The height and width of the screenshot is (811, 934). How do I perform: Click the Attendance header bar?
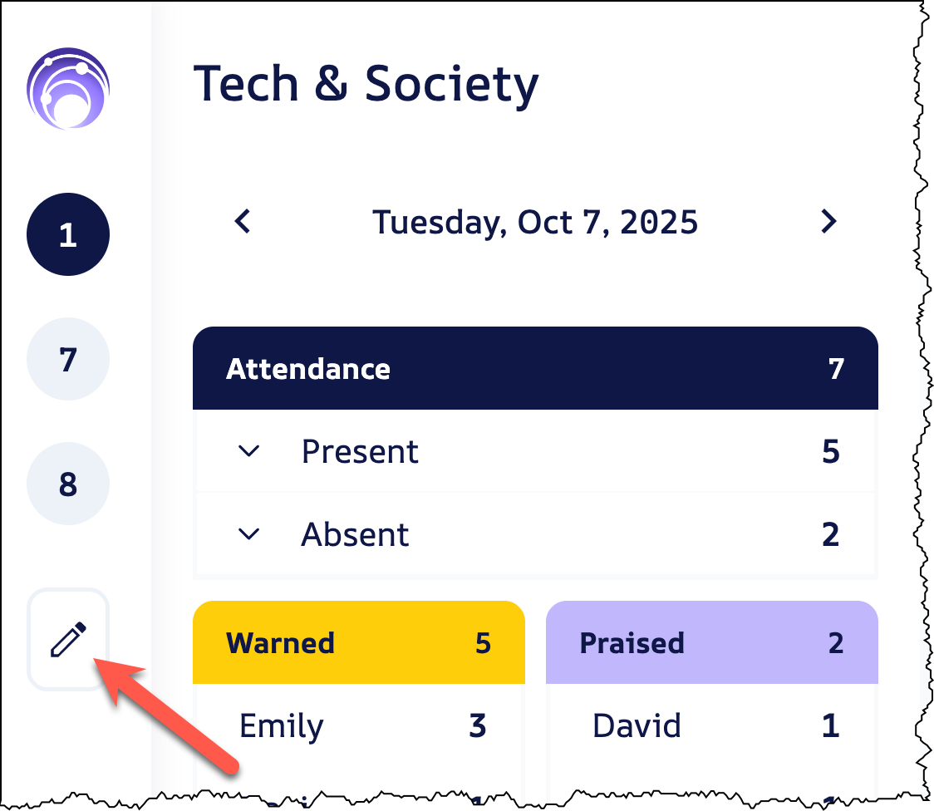pyautogui.click(x=534, y=368)
